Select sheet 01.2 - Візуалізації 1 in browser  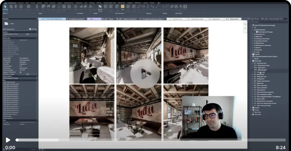pos(260,68)
